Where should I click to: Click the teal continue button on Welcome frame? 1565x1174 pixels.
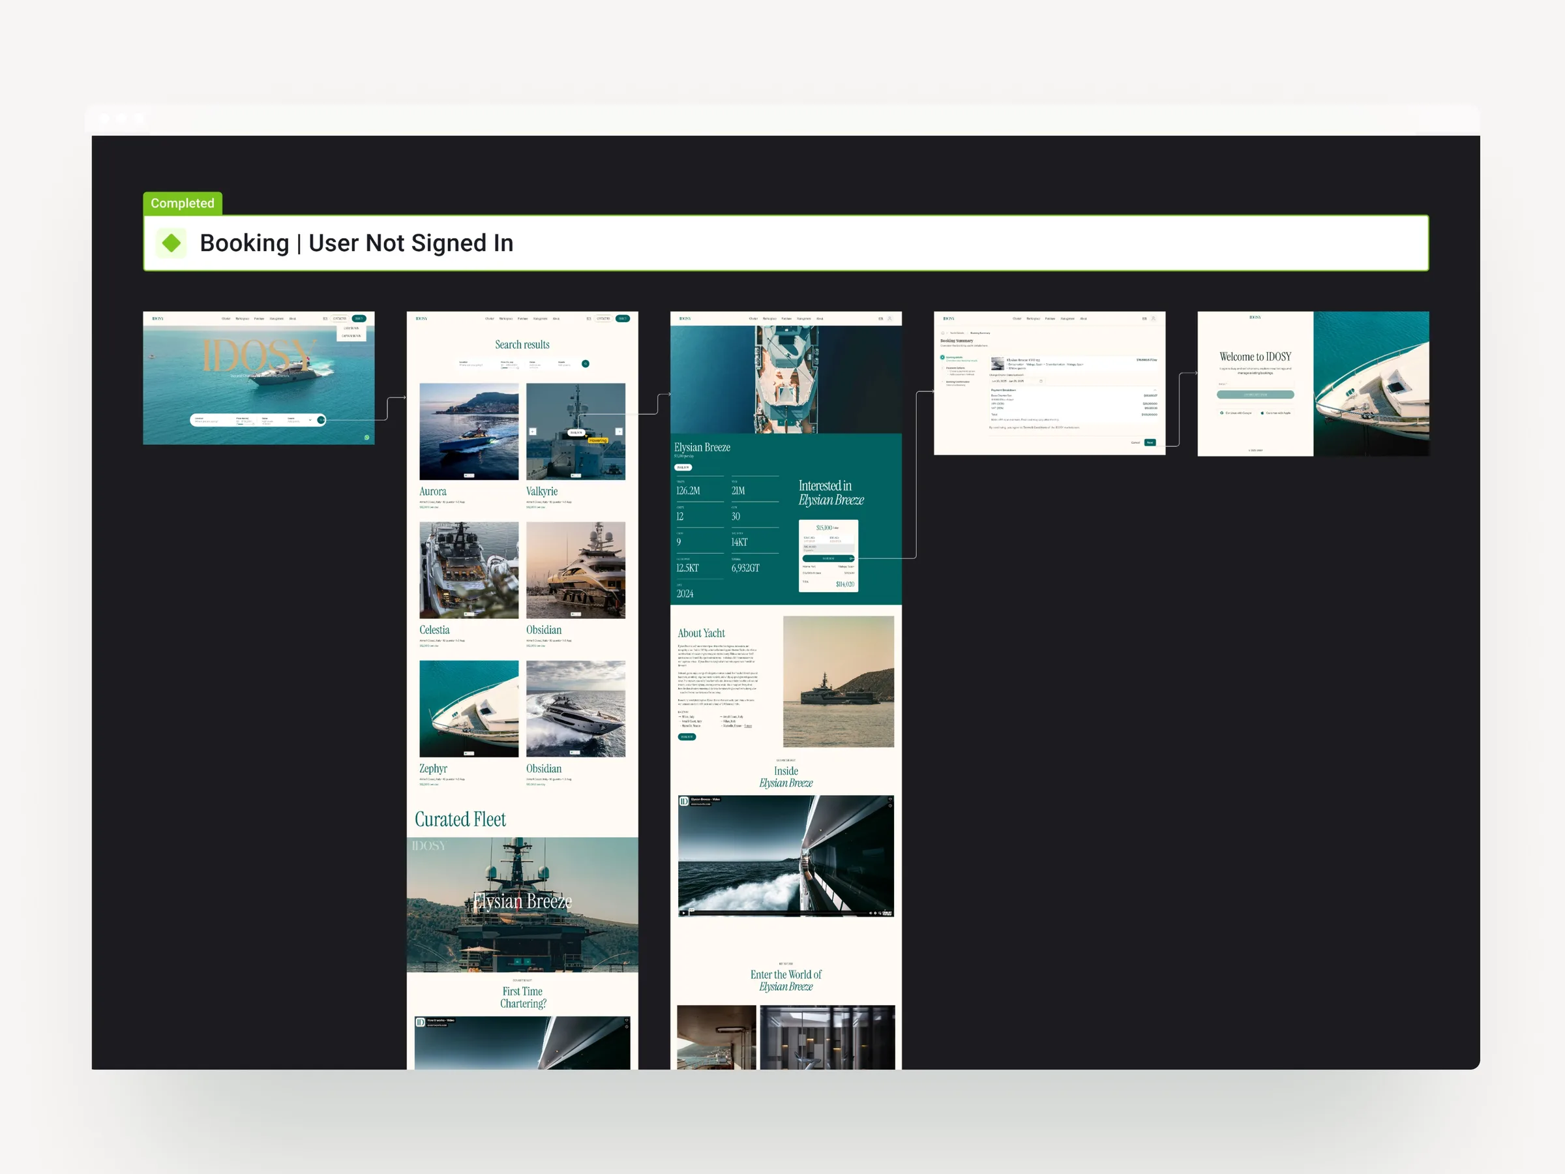pyautogui.click(x=1256, y=394)
